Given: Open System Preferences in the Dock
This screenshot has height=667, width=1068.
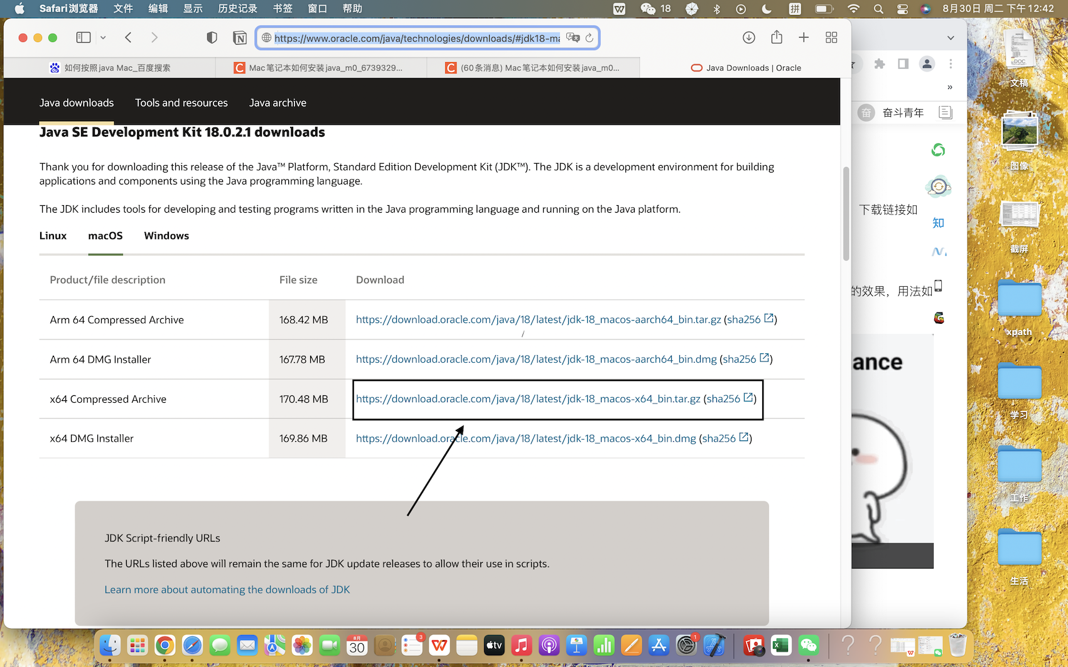Looking at the screenshot, I should pos(686,645).
